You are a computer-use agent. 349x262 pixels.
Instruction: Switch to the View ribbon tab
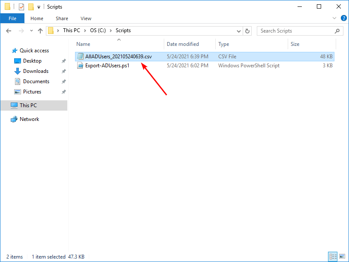point(86,18)
